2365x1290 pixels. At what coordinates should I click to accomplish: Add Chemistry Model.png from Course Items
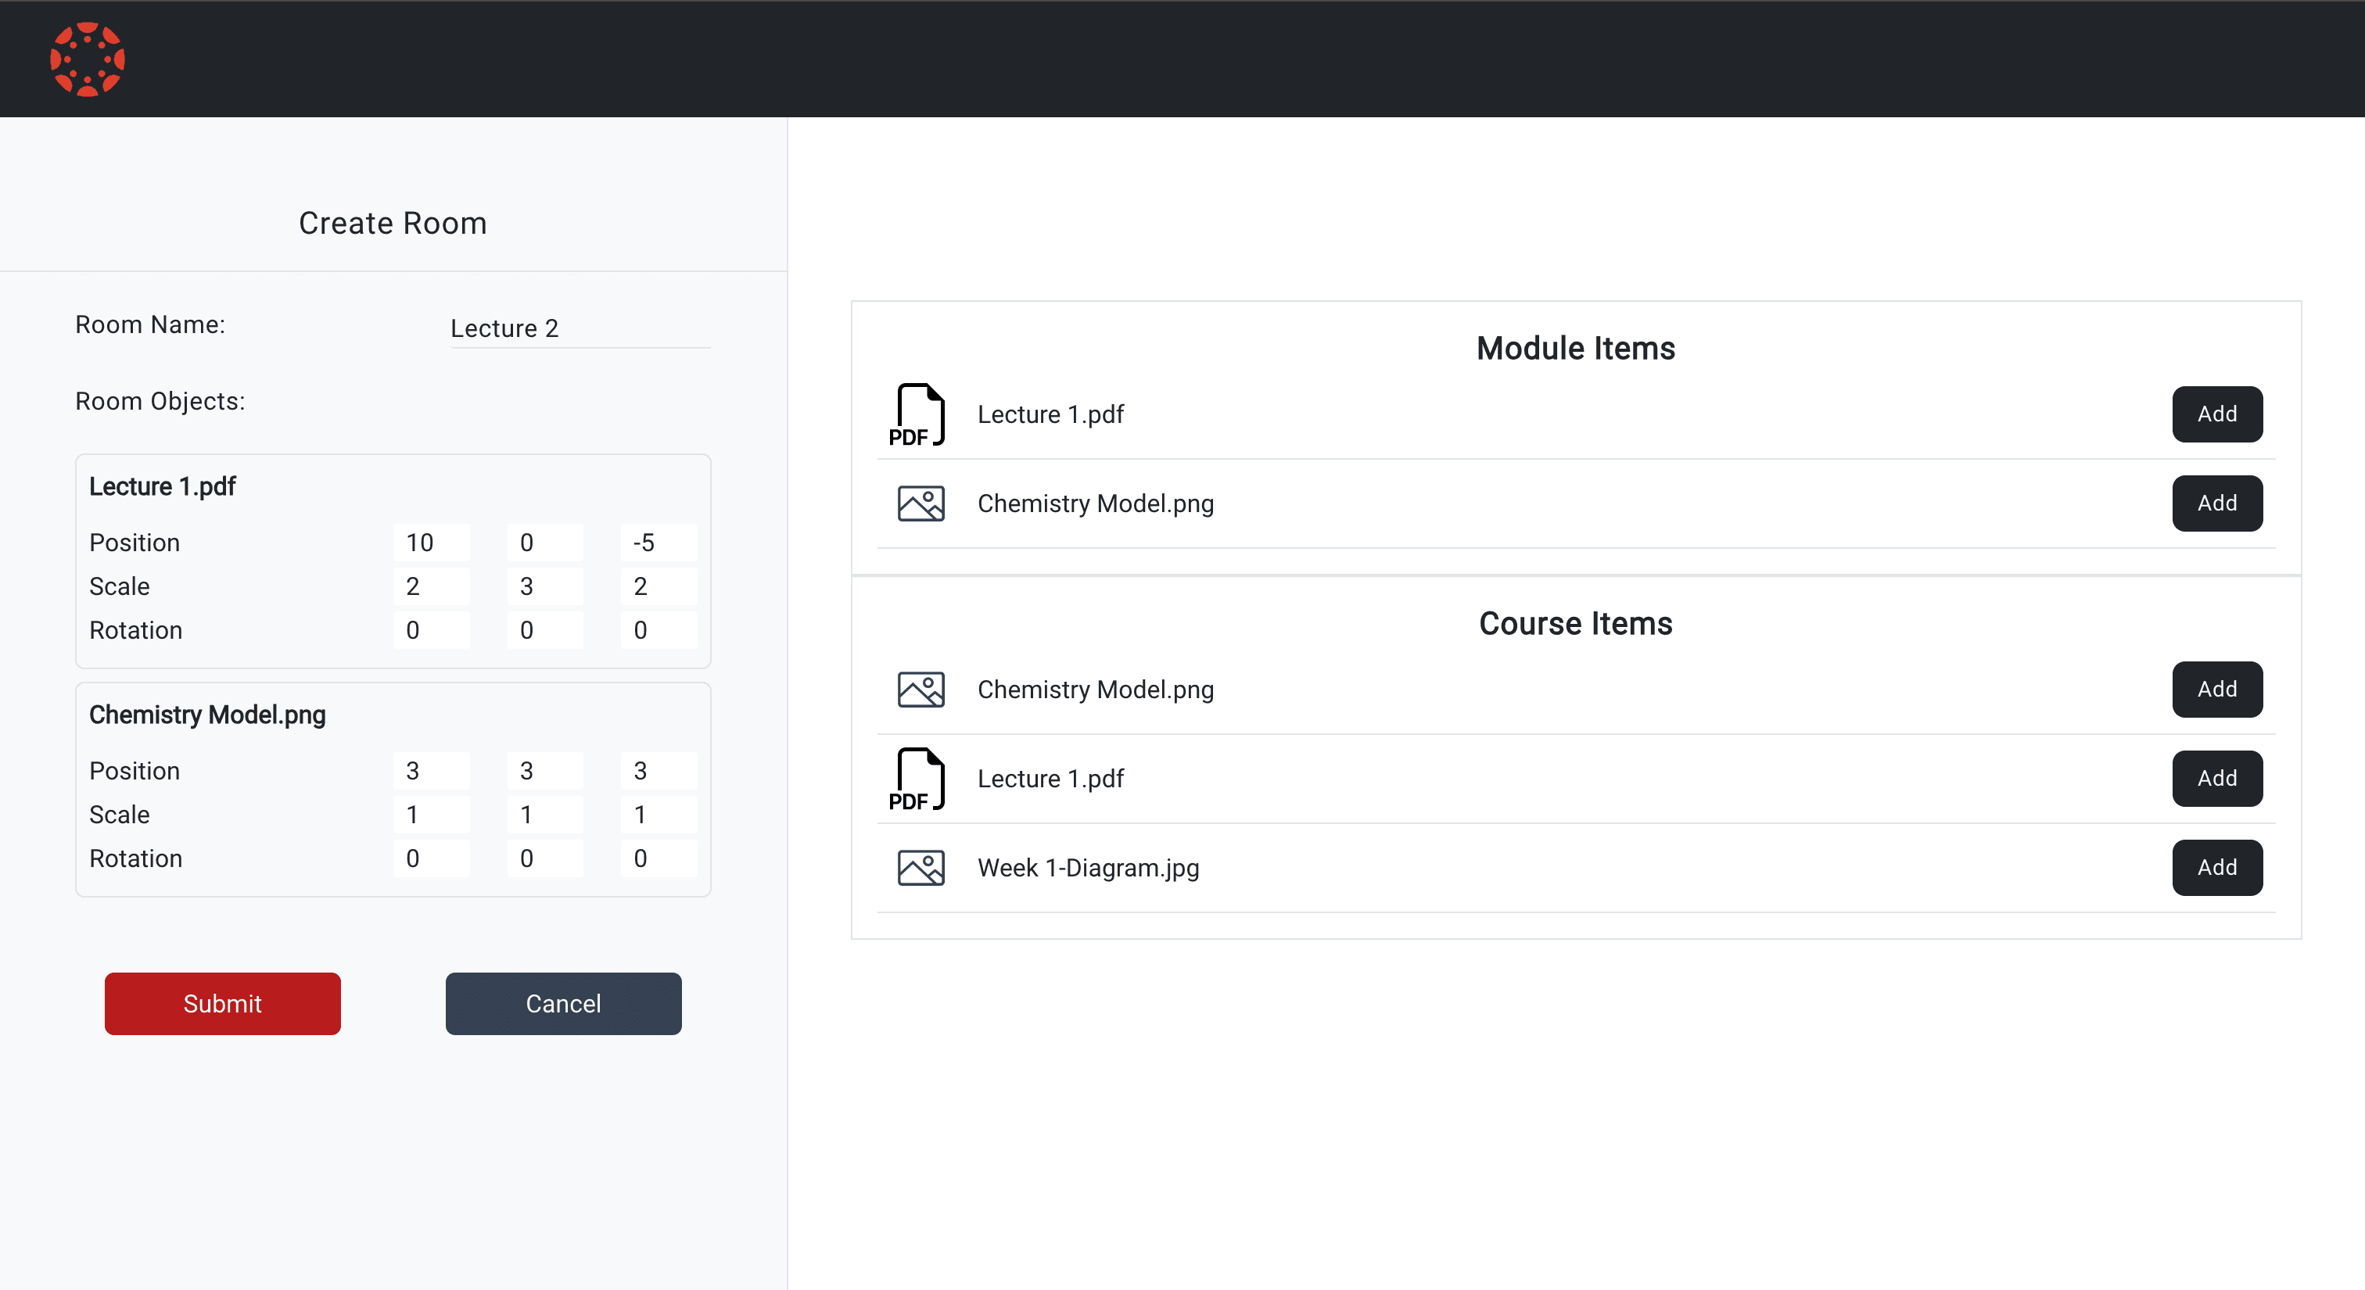[2216, 689]
